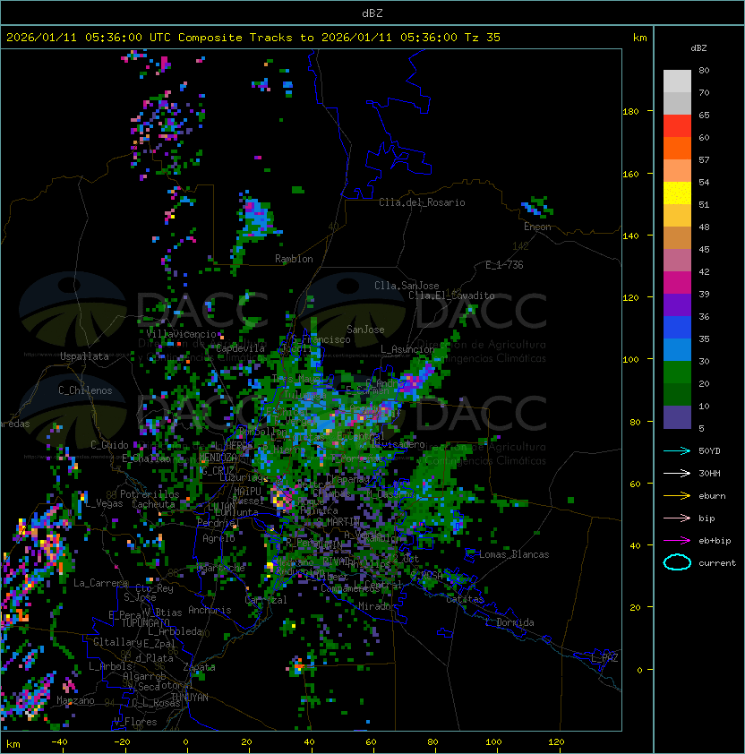
Task: Click the '45' value on the dBZ scale
Action: (x=704, y=249)
